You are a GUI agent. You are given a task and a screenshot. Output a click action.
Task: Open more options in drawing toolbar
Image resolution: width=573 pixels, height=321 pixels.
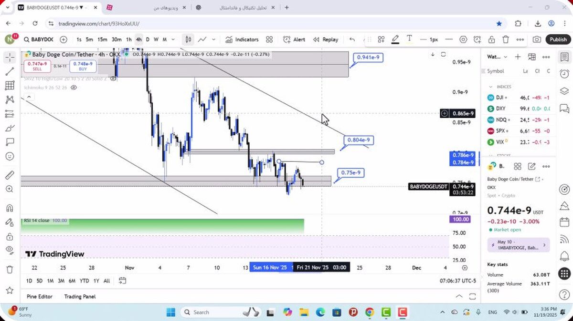coord(520,40)
